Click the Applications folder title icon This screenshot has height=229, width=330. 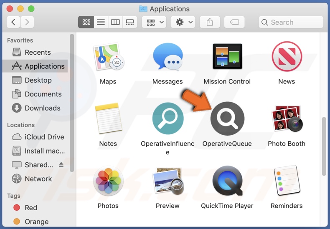(x=143, y=9)
